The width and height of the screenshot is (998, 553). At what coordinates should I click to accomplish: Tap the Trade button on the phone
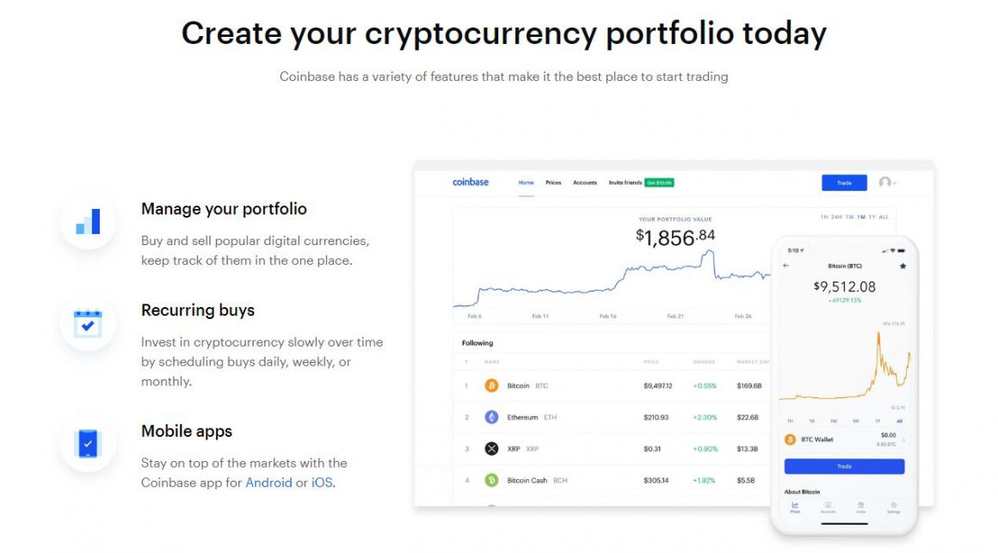click(844, 466)
